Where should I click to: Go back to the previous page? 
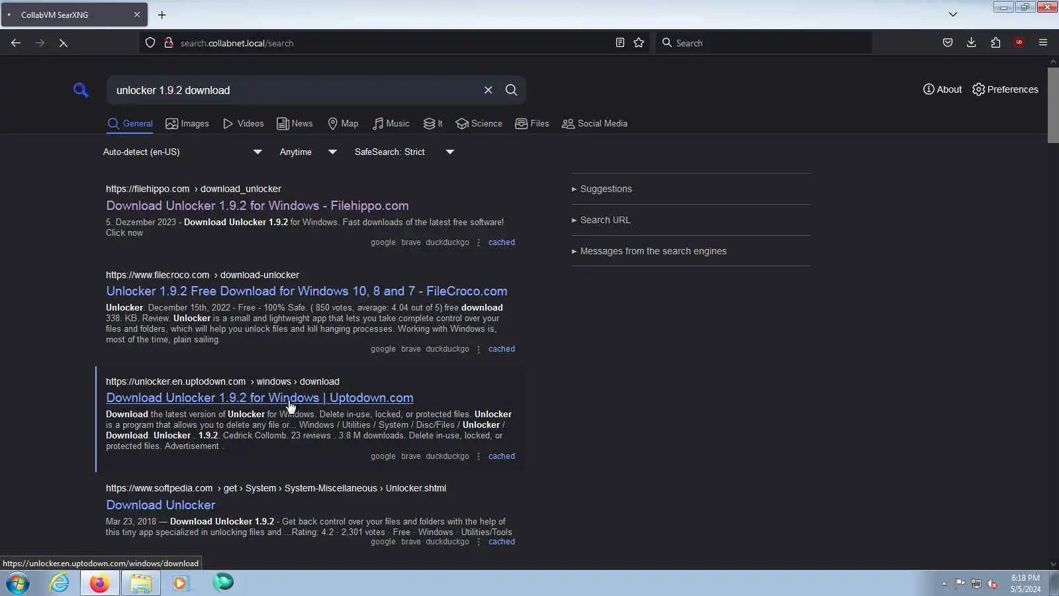pos(16,43)
